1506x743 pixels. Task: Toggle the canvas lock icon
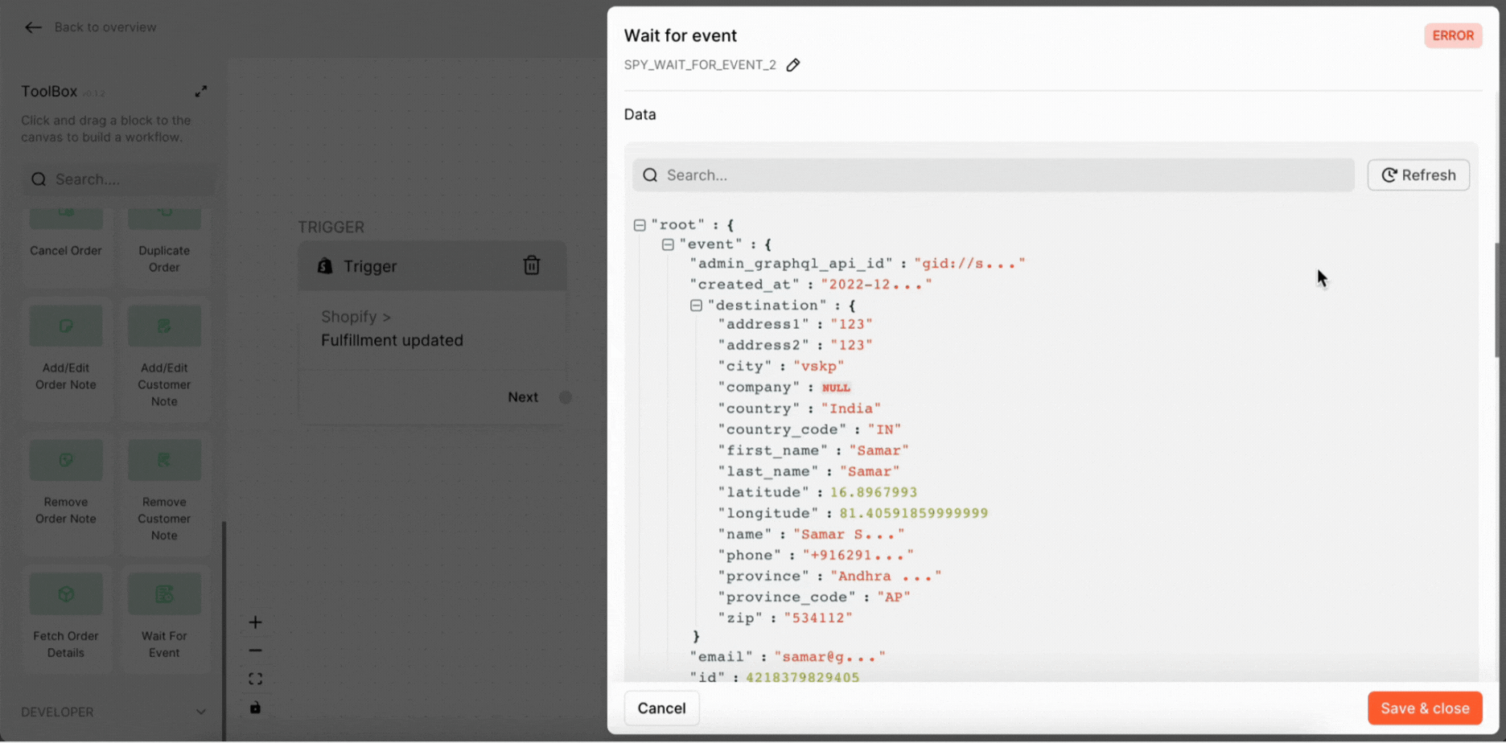pyautogui.click(x=255, y=708)
